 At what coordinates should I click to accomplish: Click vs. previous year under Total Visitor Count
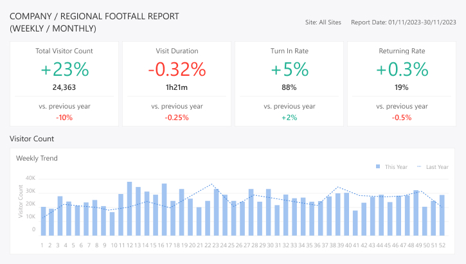click(x=64, y=107)
